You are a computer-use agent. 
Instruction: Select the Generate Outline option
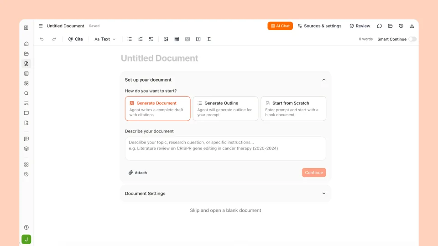click(225, 108)
